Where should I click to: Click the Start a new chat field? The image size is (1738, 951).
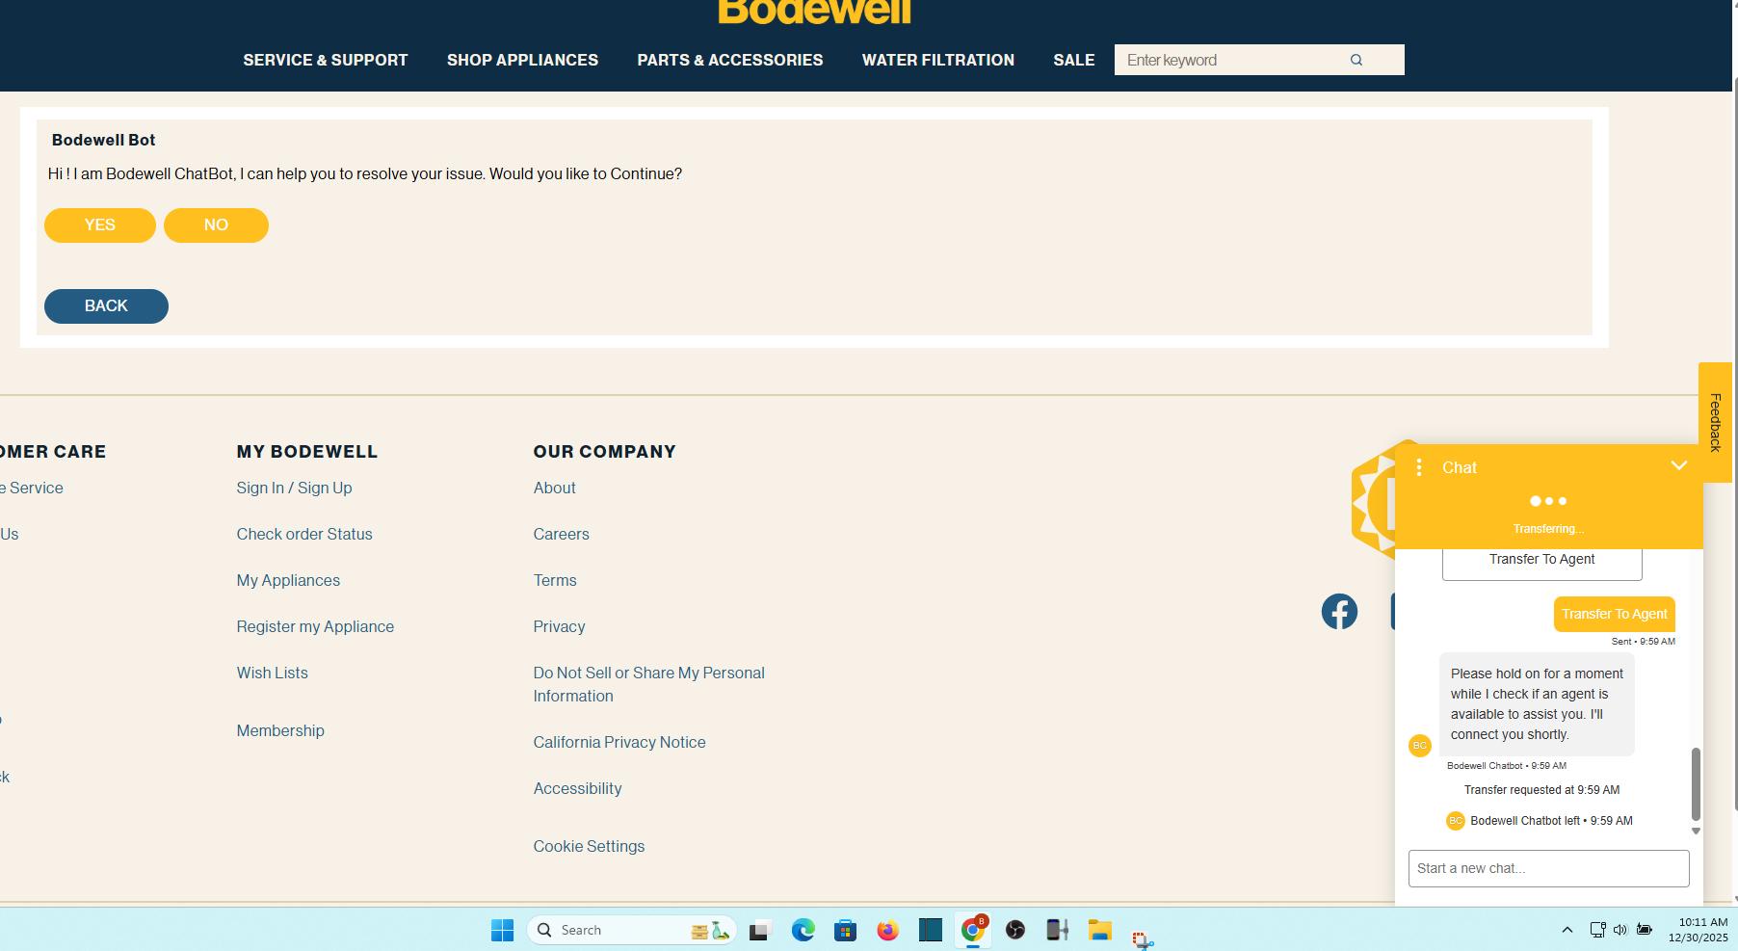coord(1548,868)
